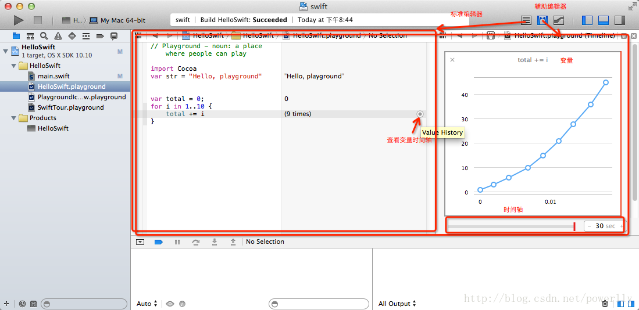Toggle the right Utilities panel
This screenshot has width=639, height=310.
(x=619, y=20)
